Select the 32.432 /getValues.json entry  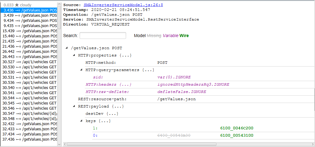(x=29, y=124)
